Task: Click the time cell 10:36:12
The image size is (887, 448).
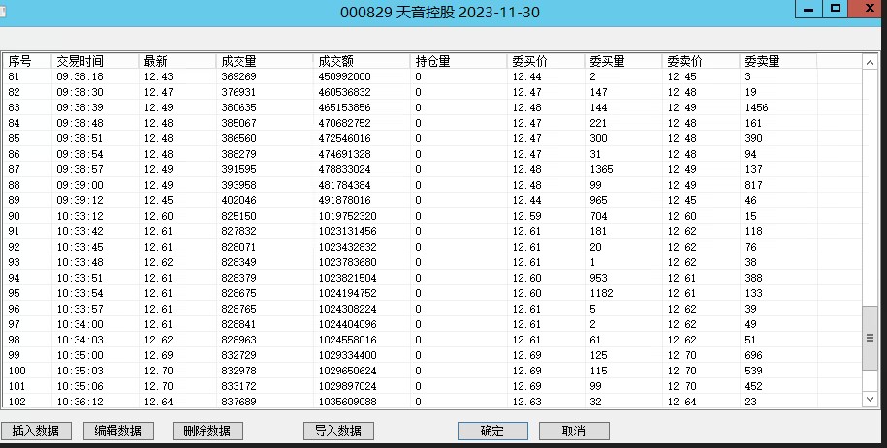Action: 79,402
